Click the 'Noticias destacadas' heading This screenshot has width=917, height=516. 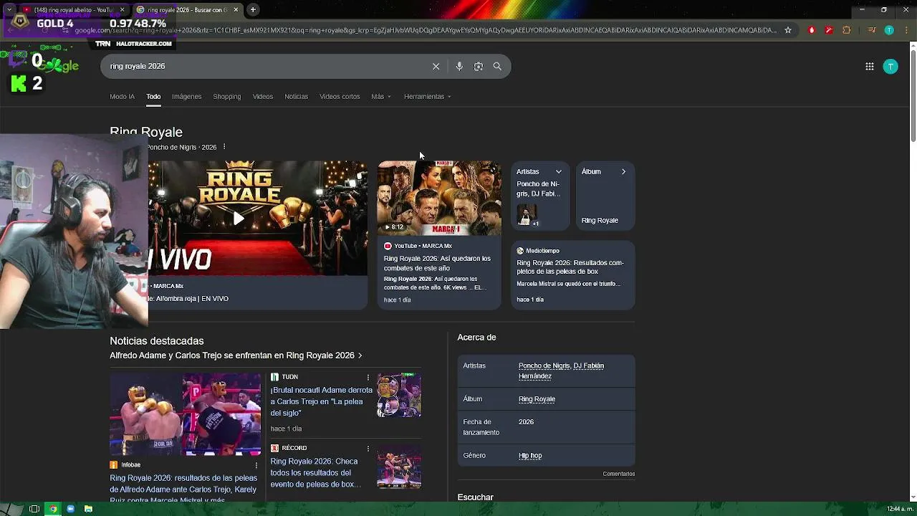157,341
